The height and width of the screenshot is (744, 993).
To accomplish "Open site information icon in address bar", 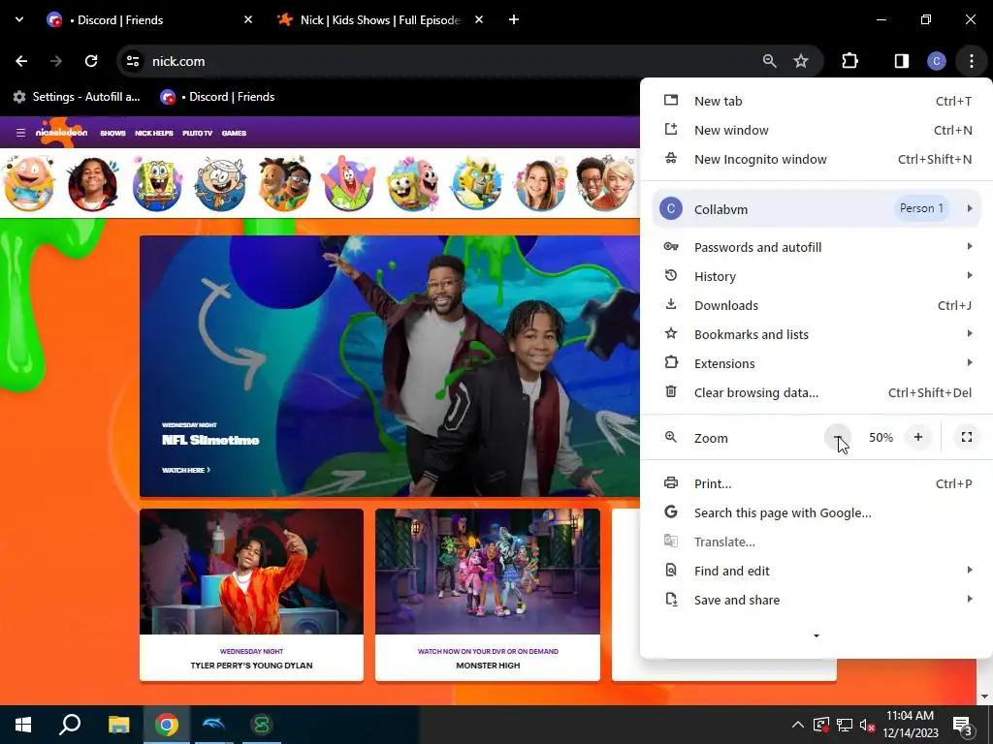I will [x=132, y=61].
